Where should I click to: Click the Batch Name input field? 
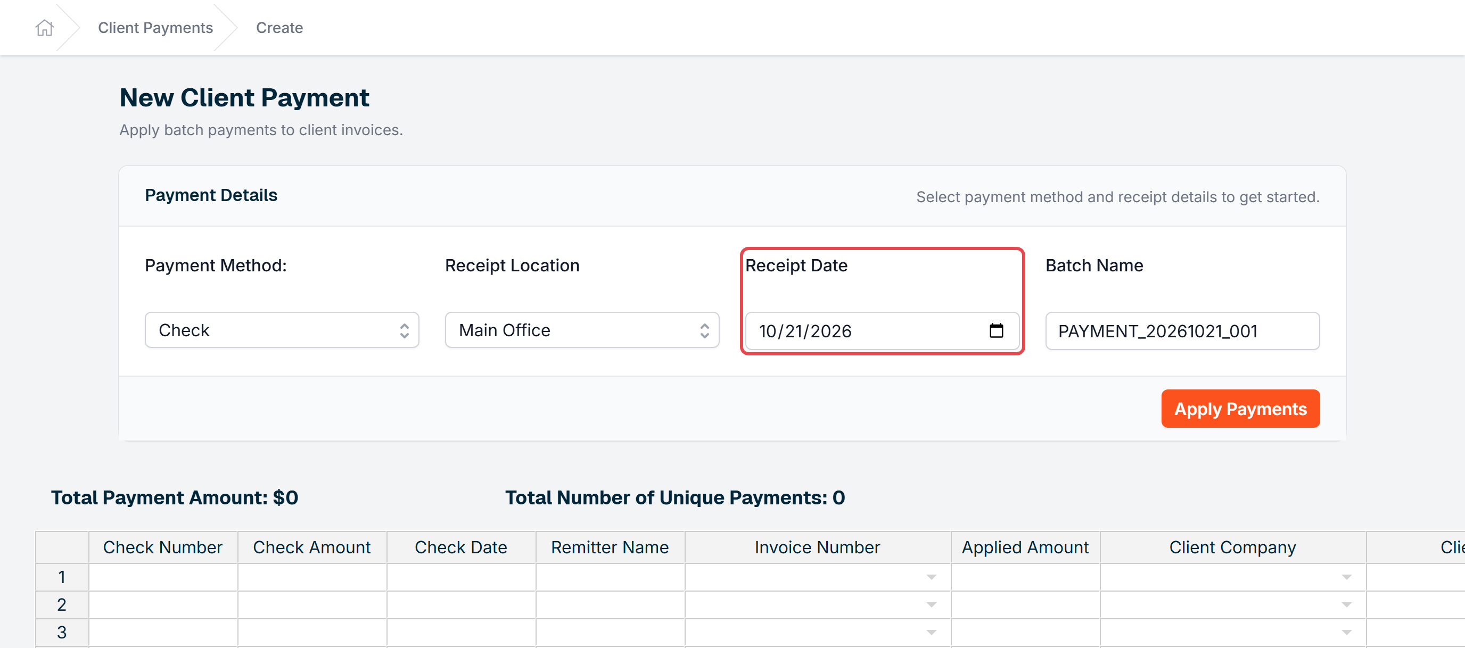1182,331
